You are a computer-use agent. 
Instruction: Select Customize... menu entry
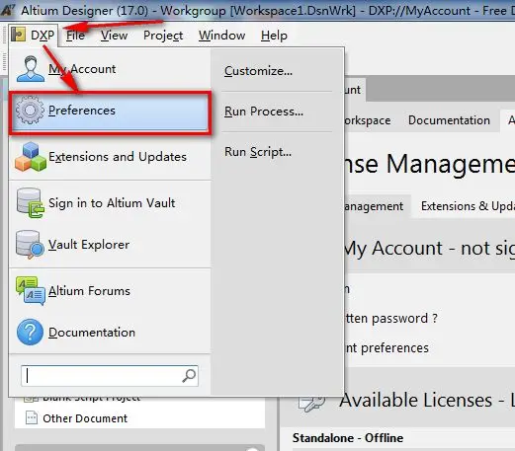[258, 71]
